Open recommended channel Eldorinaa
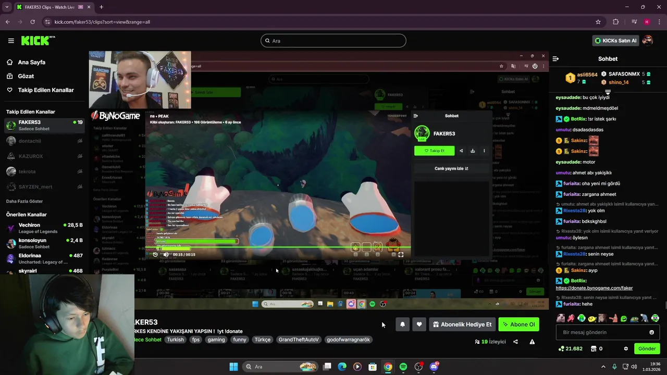The width and height of the screenshot is (667, 375). (44, 258)
